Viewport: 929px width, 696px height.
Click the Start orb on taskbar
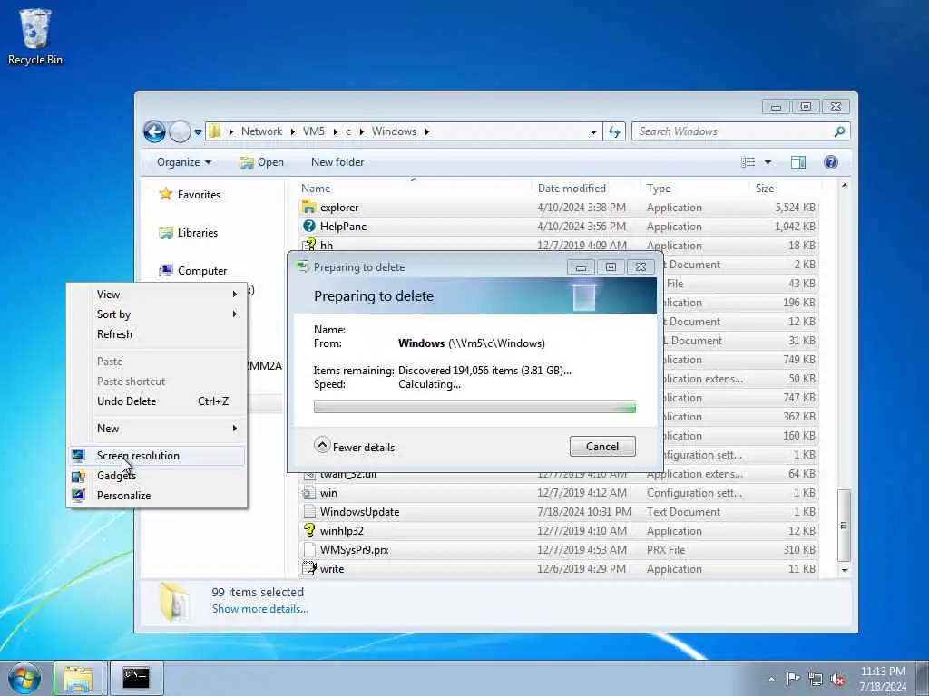click(x=24, y=678)
